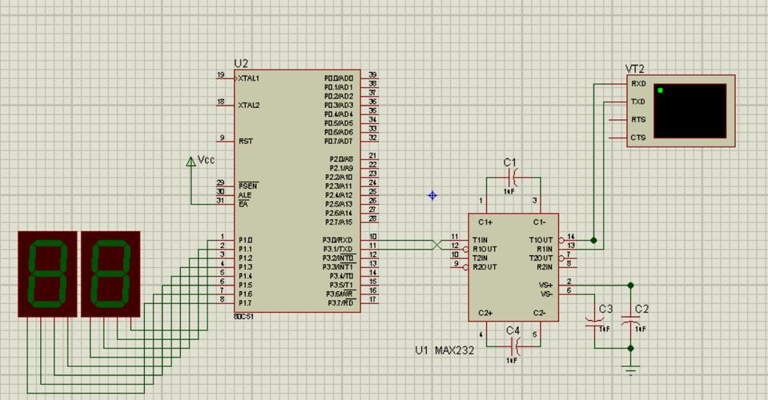
Task: Select the ground terminal symbol
Action: click(630, 370)
